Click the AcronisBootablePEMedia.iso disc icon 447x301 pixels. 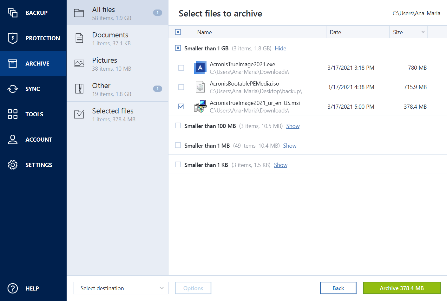(x=200, y=87)
